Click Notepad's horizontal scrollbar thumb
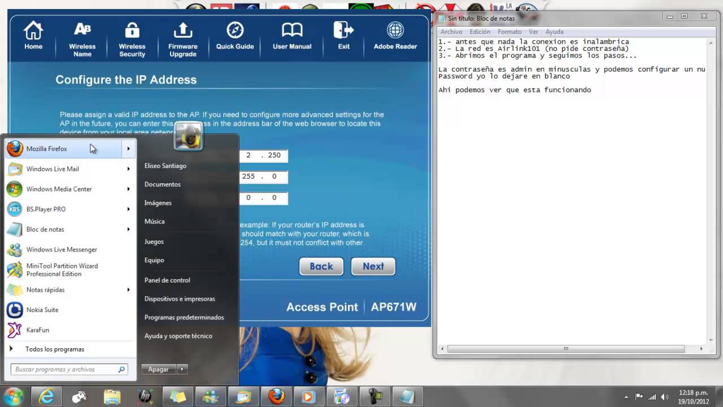 [x=566, y=349]
